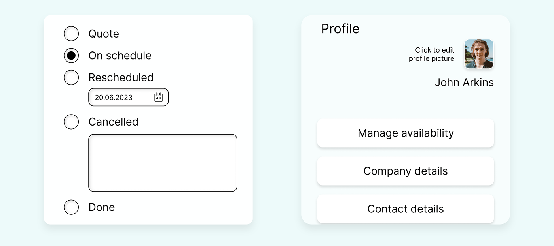Mark the Cancelled radio circle
Viewport: 554px width, 246px height.
[x=71, y=122]
